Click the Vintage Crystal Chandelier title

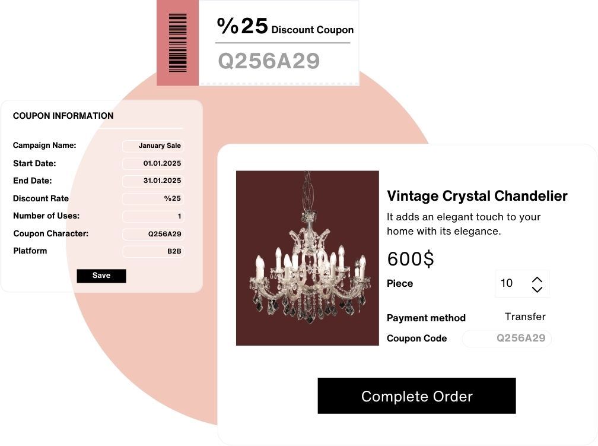[x=477, y=196]
